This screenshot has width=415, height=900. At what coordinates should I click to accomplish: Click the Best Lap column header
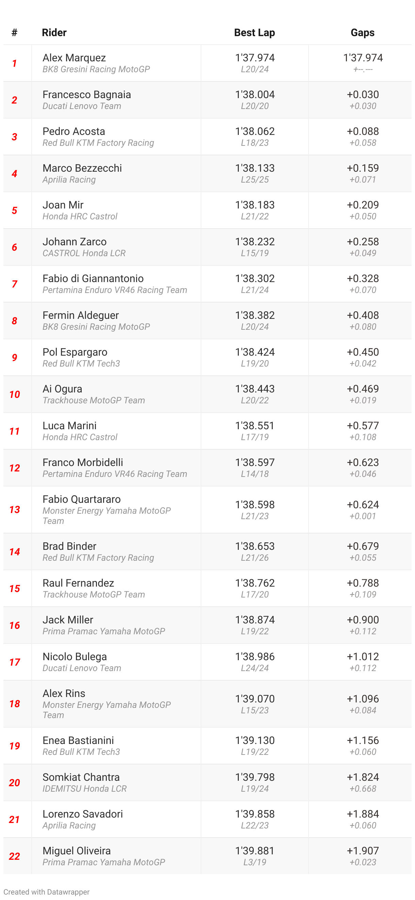[x=254, y=32]
